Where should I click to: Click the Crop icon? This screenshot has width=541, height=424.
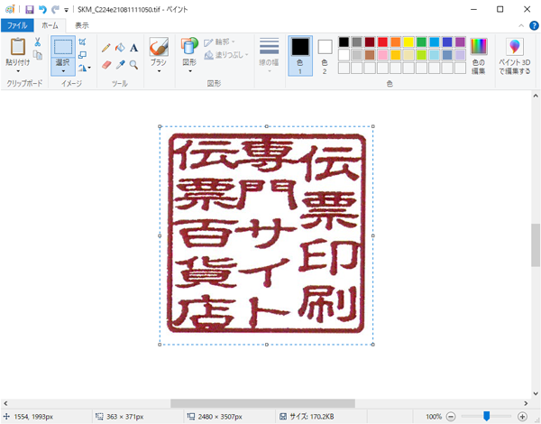pos(82,42)
